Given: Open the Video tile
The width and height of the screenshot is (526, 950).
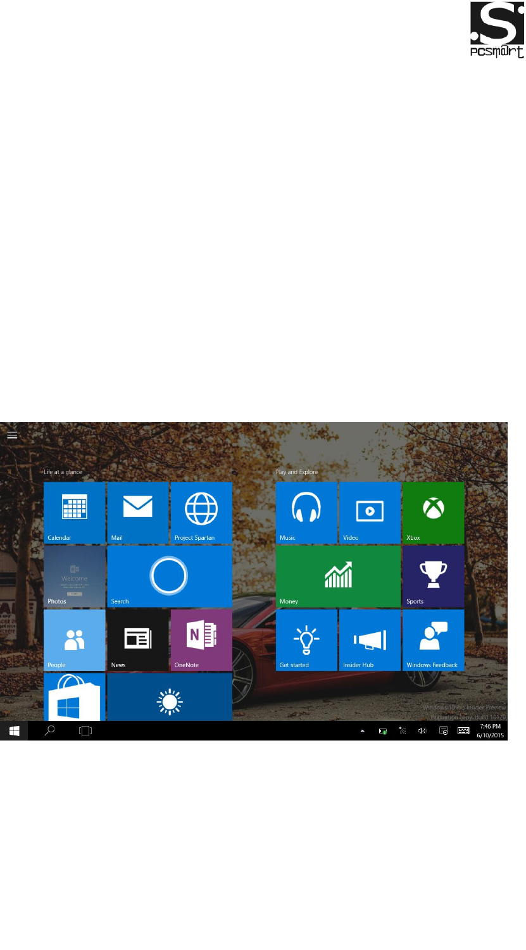Looking at the screenshot, I should pos(370,513).
